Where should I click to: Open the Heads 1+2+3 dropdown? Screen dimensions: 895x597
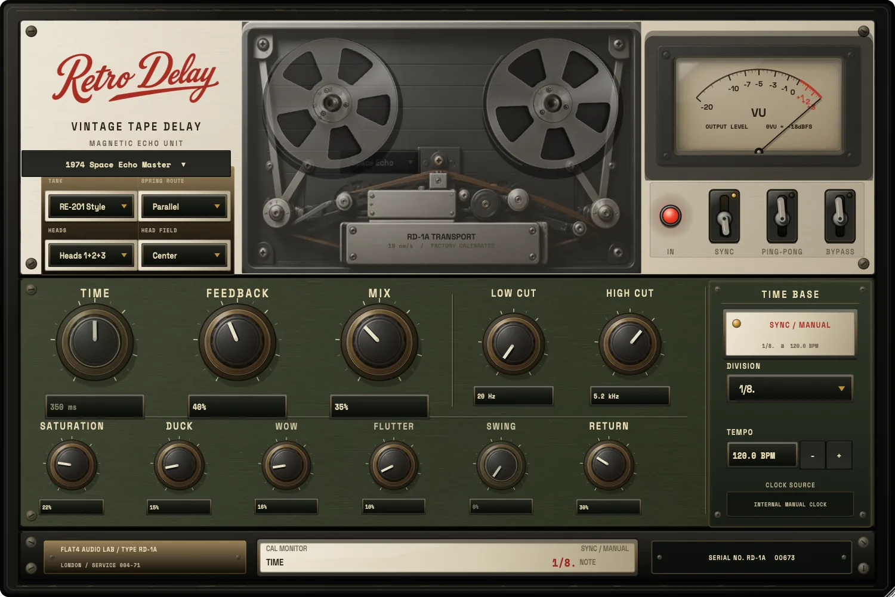91,255
